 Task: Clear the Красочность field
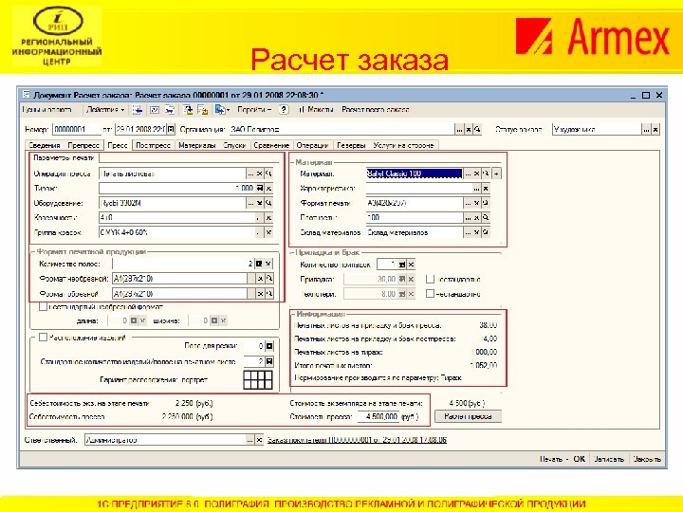(x=268, y=217)
